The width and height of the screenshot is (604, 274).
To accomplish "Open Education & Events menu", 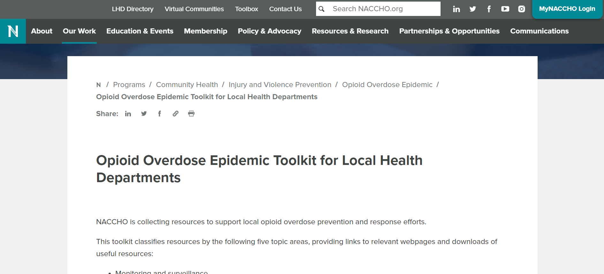I will pos(140,31).
